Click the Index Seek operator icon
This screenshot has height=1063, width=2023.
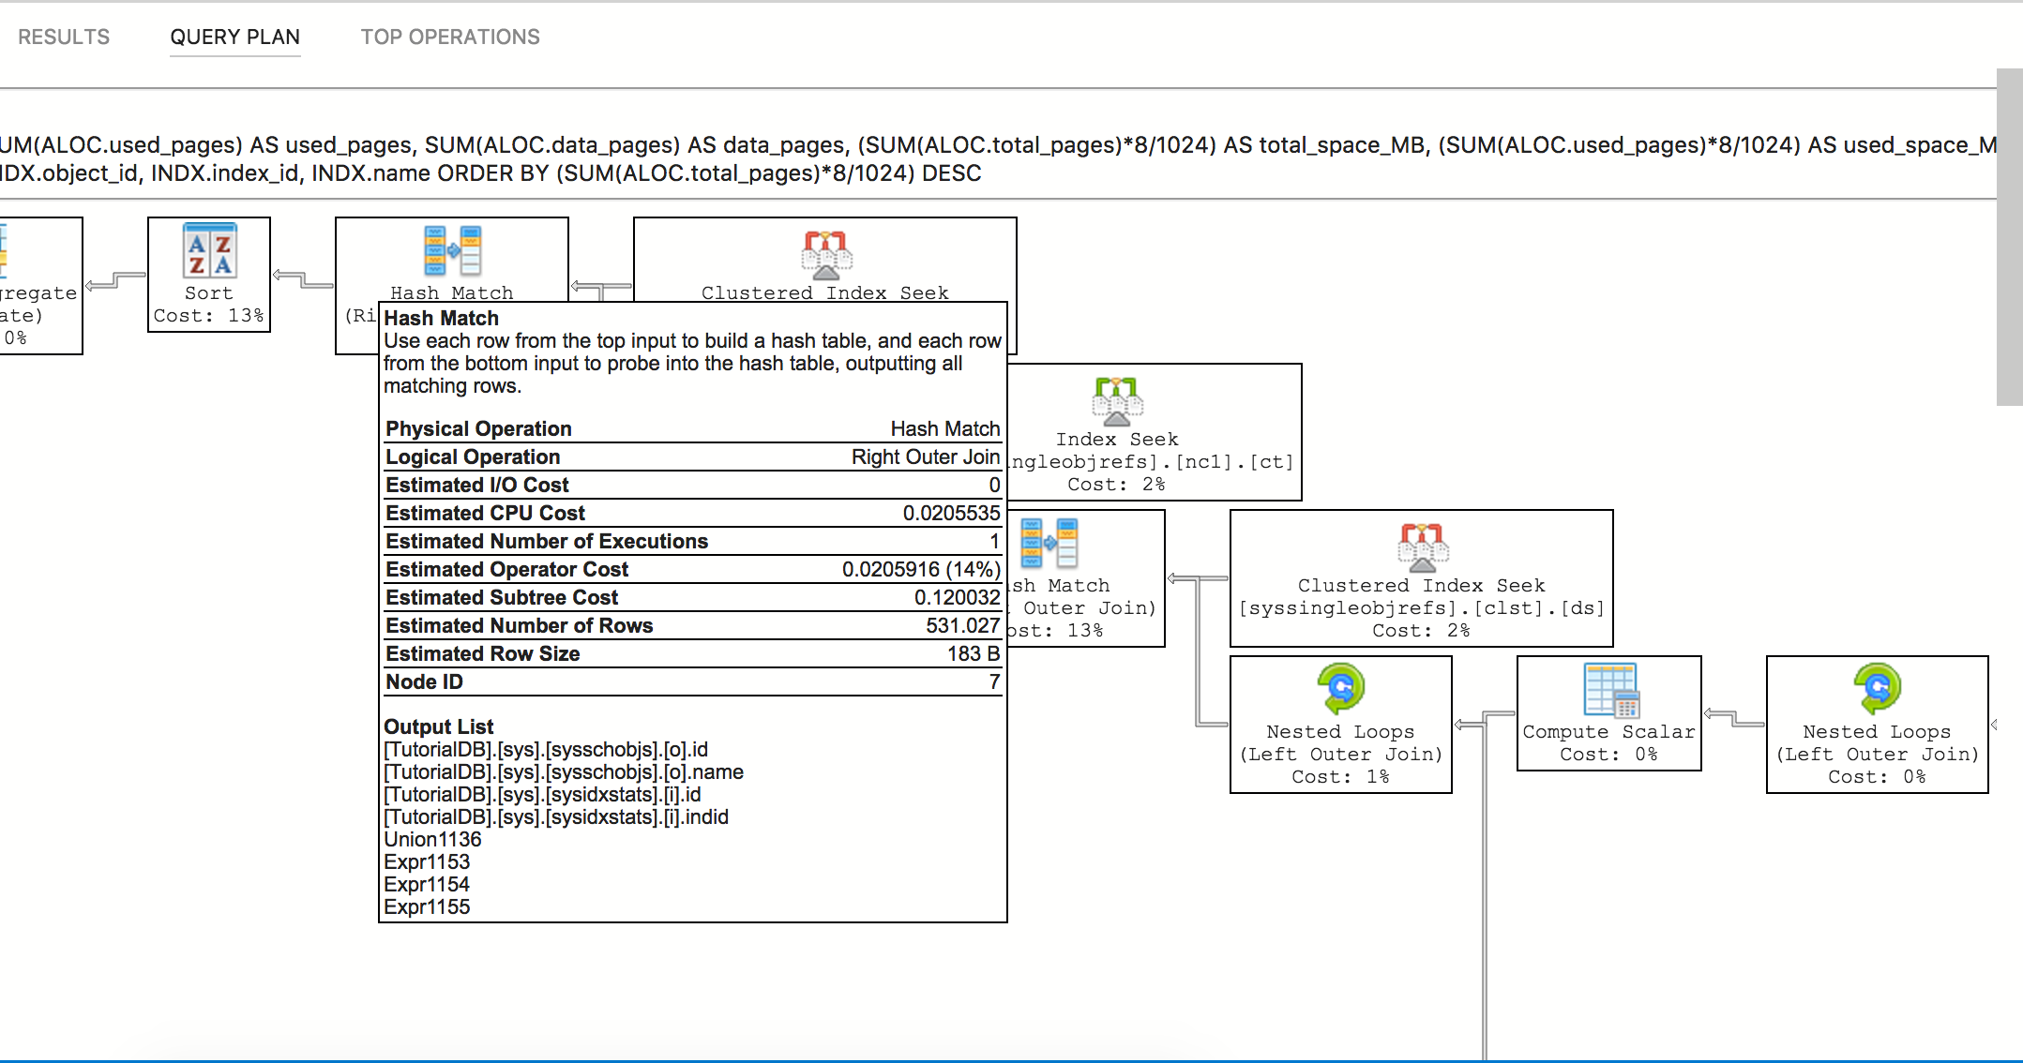[x=1116, y=400]
